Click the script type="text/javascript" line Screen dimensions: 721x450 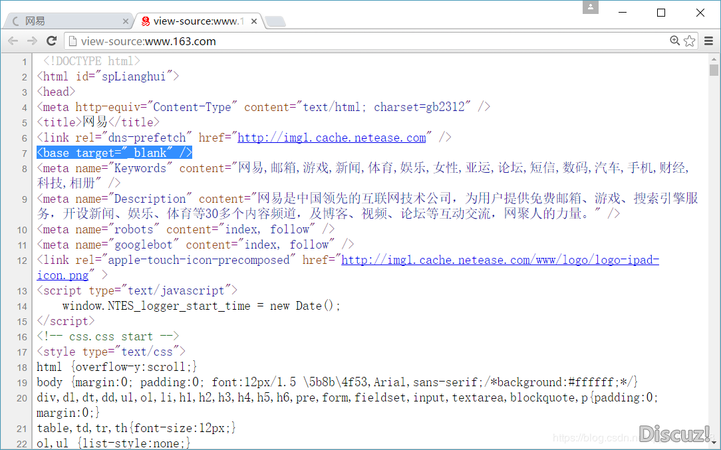click(137, 290)
